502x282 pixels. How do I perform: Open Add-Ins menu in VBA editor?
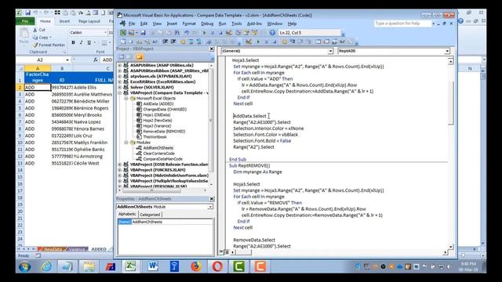point(254,23)
